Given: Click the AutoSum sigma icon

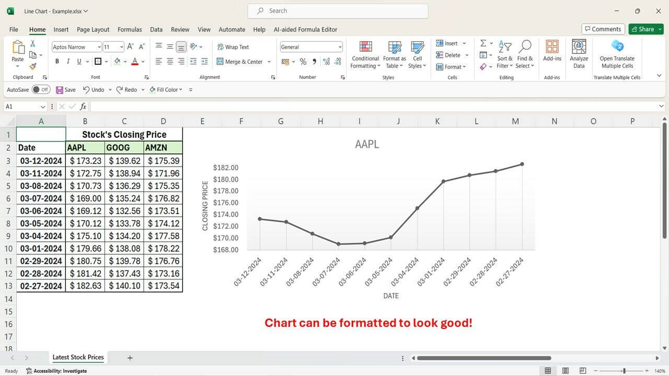Looking at the screenshot, I should [483, 43].
